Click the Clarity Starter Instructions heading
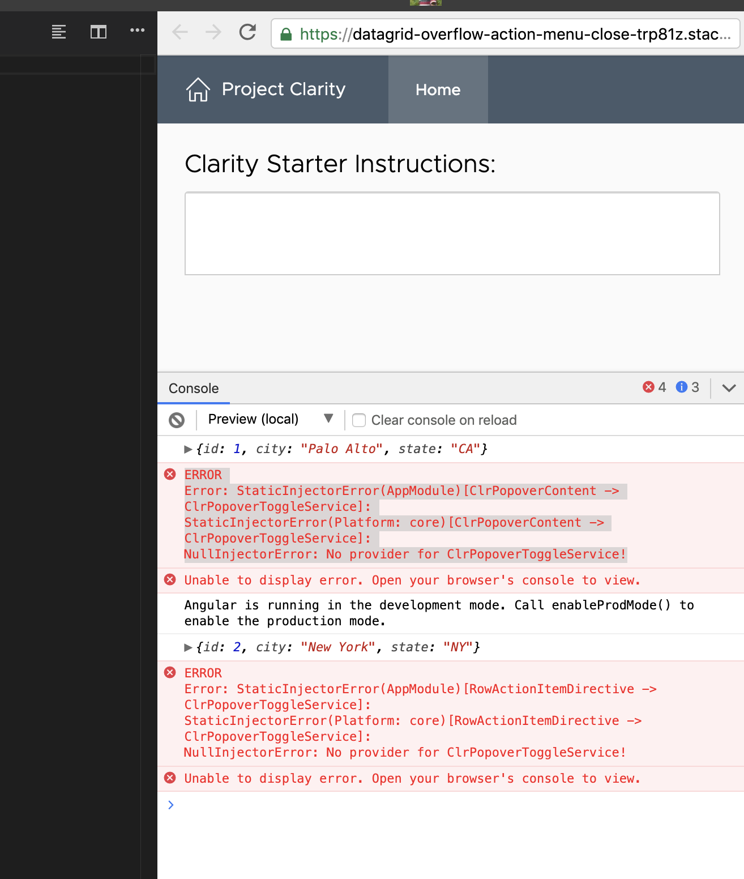744x879 pixels. pos(340,164)
